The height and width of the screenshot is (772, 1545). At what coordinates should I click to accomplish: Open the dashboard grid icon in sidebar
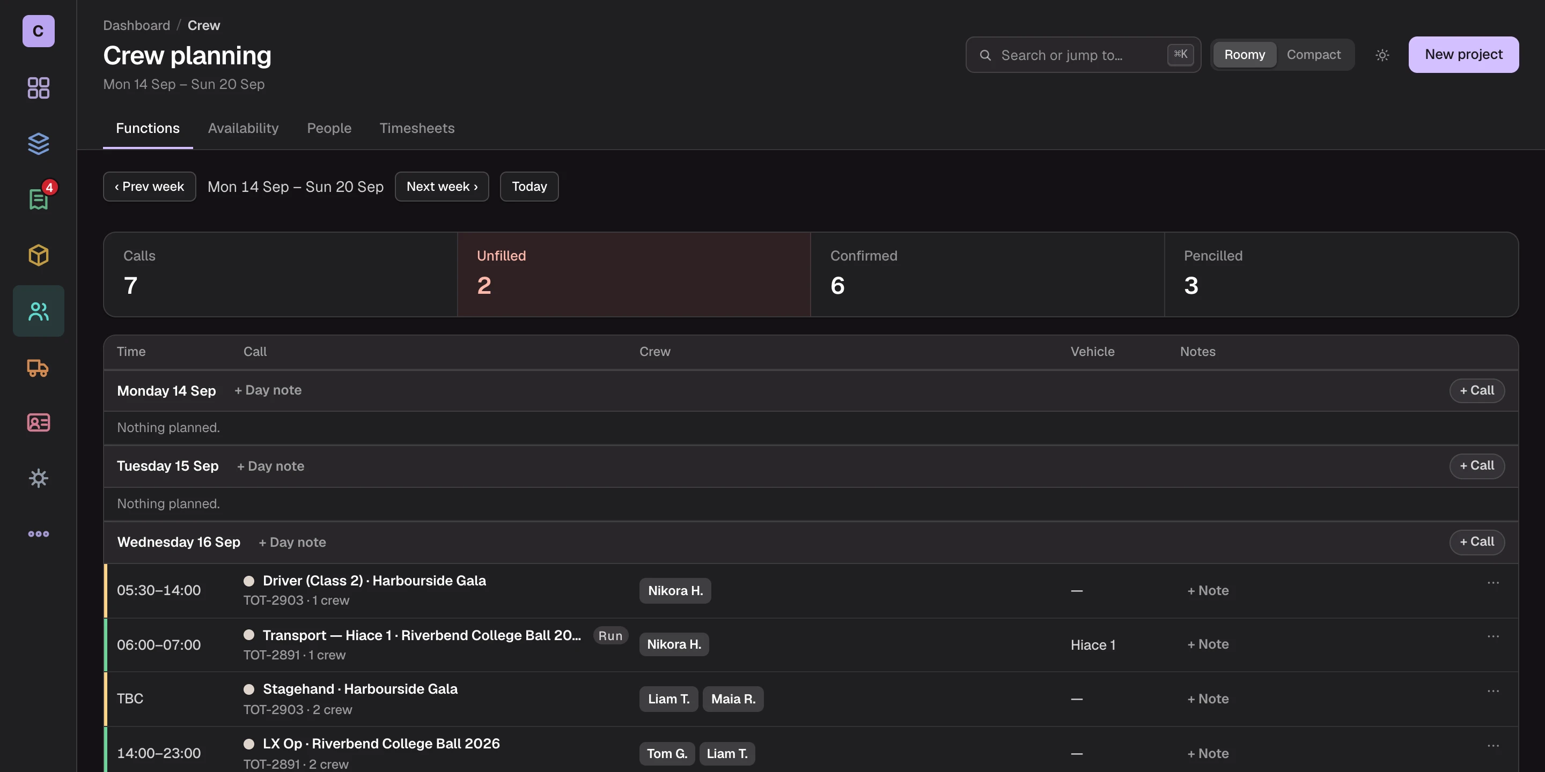click(39, 87)
